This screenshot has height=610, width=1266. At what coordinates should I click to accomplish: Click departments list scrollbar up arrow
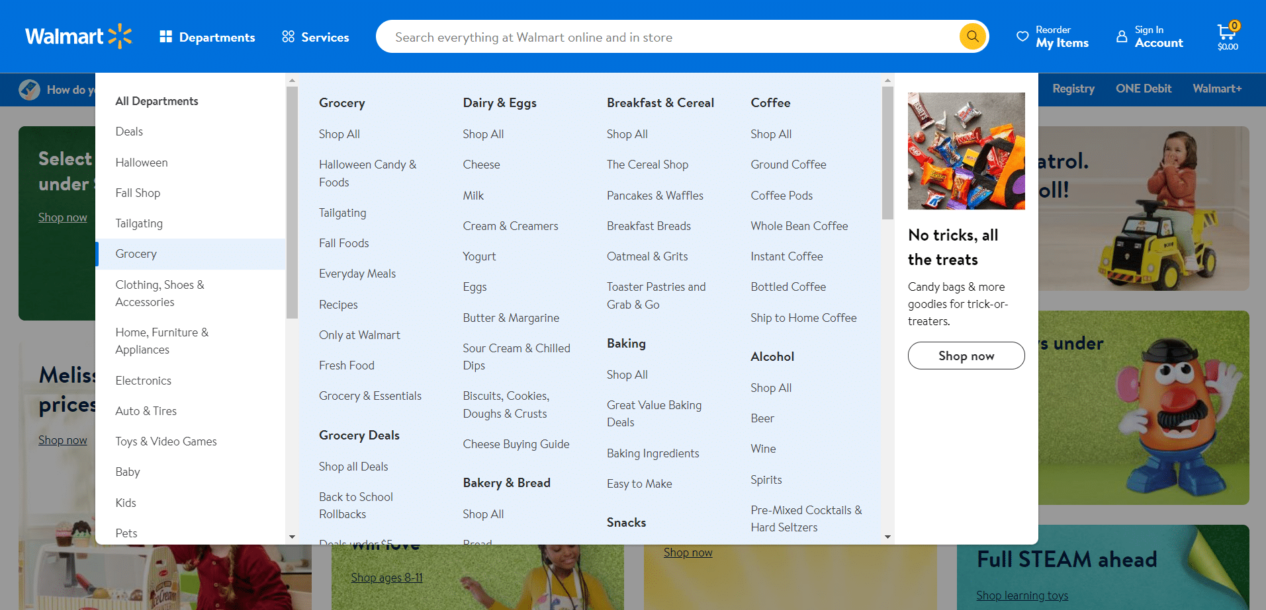click(x=292, y=81)
